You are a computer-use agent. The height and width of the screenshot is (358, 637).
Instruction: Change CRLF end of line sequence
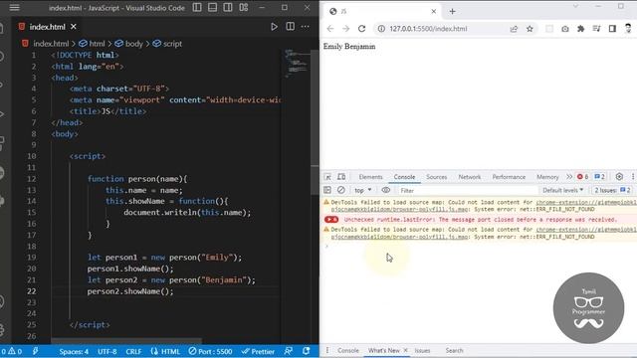(133, 351)
